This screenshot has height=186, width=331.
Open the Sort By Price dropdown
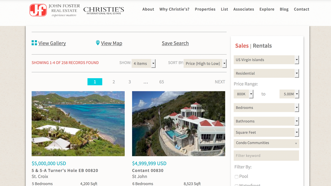click(x=205, y=64)
